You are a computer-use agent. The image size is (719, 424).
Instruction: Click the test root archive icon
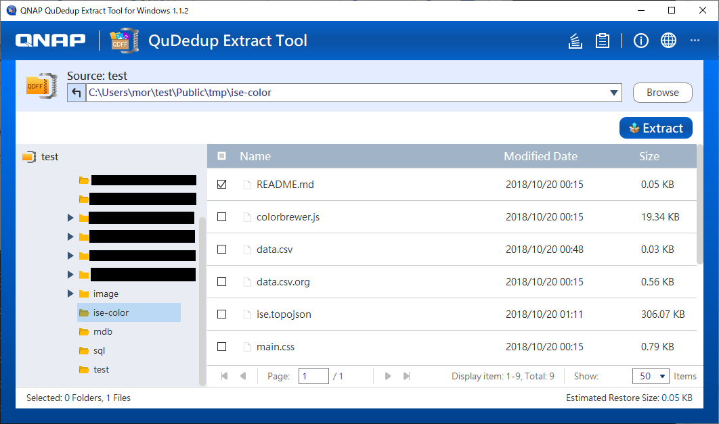point(29,157)
